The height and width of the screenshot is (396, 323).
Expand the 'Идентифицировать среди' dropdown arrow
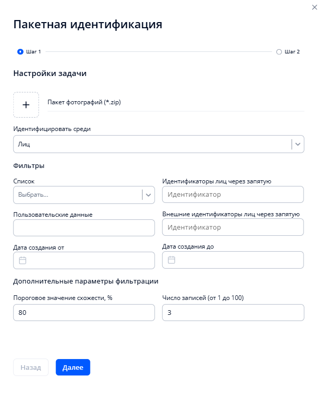tap(298, 144)
